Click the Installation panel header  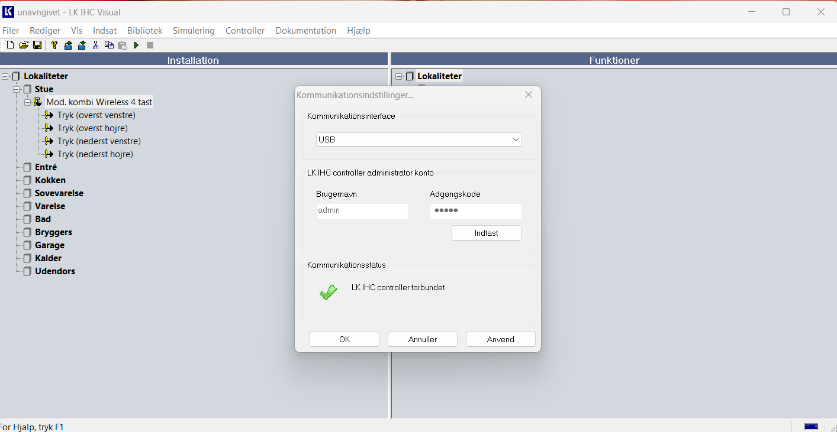click(x=194, y=60)
